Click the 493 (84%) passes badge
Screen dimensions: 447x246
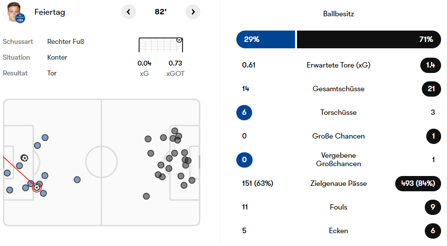(x=418, y=183)
